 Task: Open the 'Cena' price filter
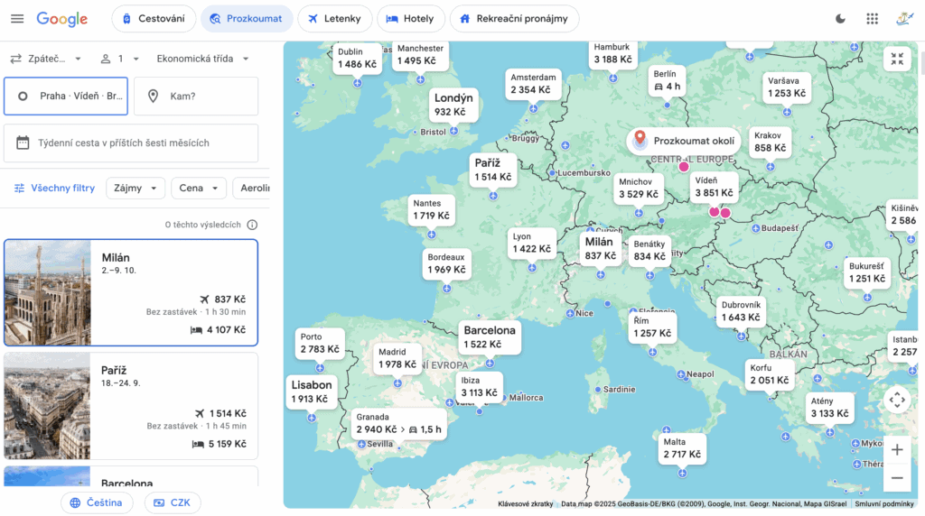198,188
